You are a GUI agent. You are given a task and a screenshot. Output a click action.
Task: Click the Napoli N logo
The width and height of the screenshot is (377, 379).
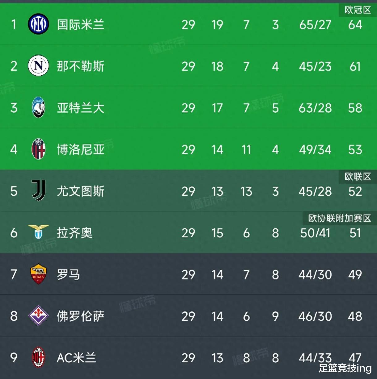point(38,66)
